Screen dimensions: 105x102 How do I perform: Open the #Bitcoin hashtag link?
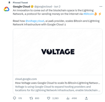click(89, 14)
